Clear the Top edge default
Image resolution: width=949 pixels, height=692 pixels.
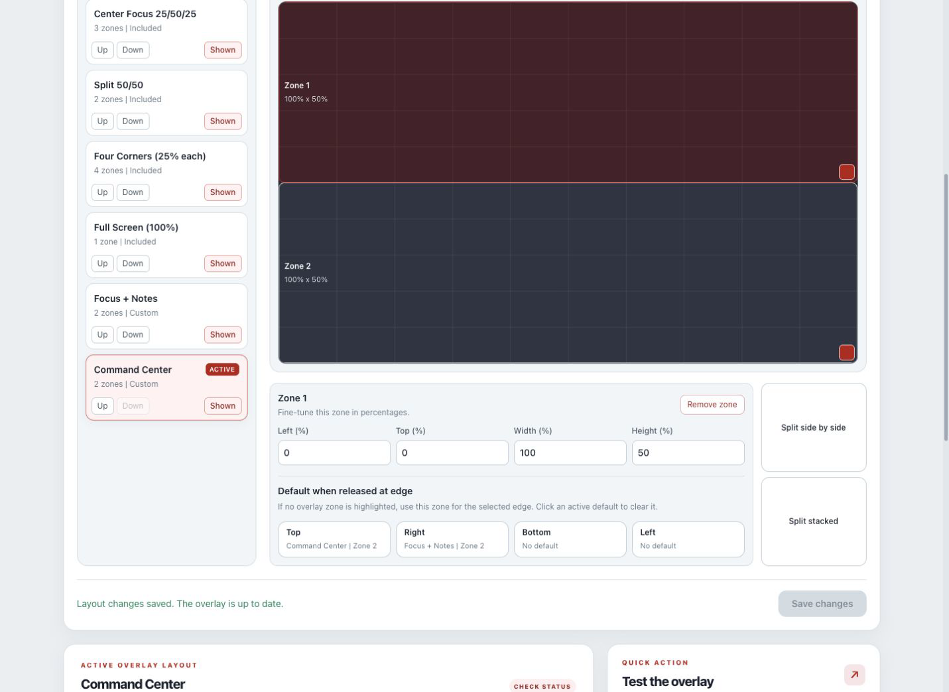[334, 539]
